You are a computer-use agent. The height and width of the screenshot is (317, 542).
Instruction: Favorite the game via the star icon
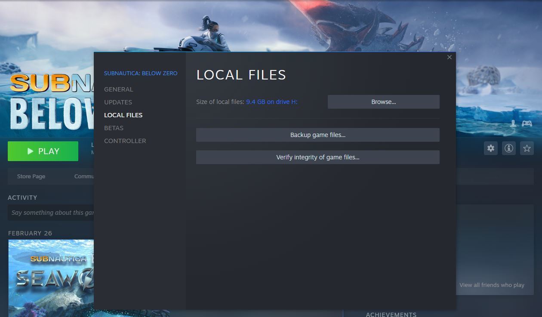pyautogui.click(x=527, y=148)
